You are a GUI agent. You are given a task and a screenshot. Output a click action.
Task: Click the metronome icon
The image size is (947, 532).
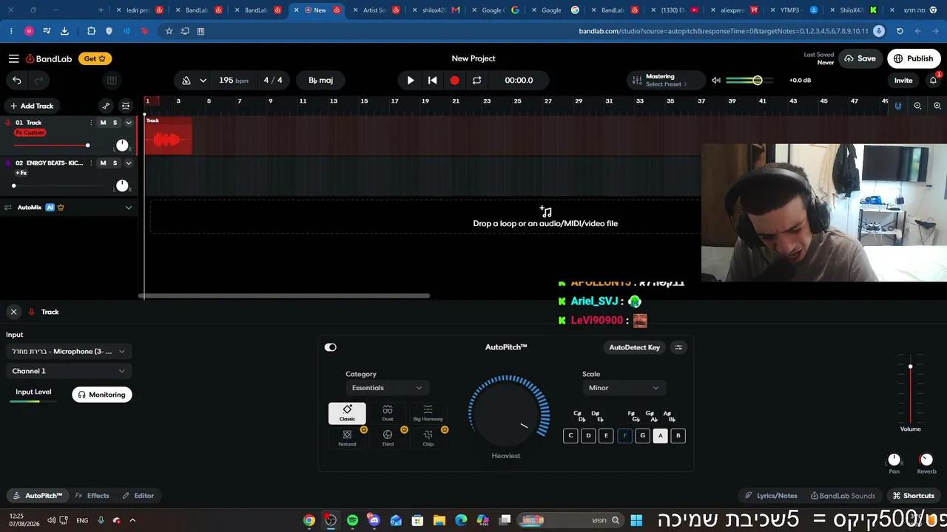coord(186,81)
